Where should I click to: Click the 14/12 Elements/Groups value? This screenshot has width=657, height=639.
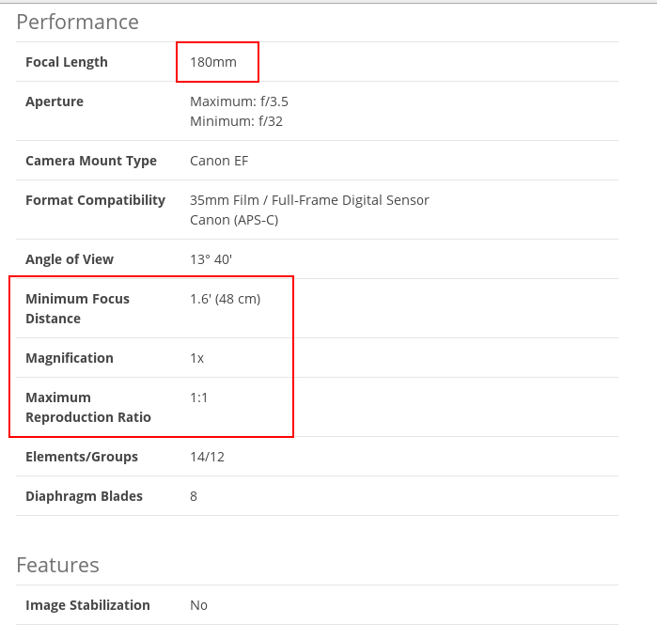point(206,457)
